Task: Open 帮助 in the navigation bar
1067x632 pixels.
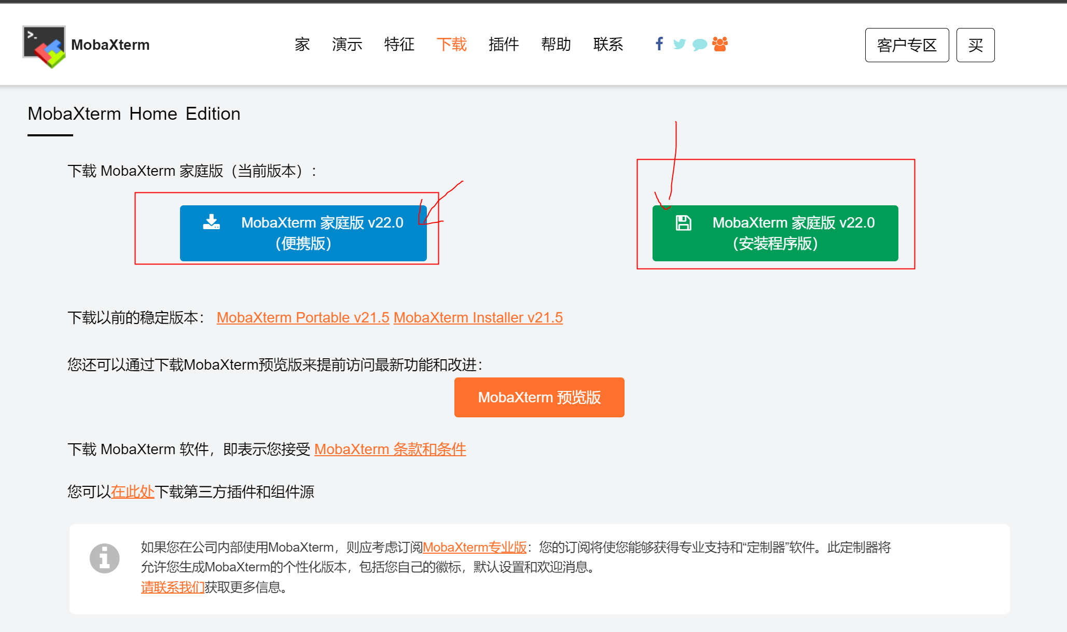Action: coord(556,45)
